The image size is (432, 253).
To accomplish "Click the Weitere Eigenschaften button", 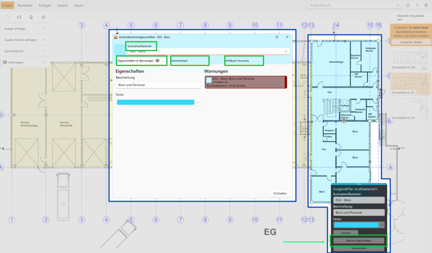I will coord(359,241).
